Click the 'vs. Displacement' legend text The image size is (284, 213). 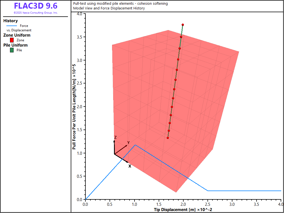[x=19, y=30]
